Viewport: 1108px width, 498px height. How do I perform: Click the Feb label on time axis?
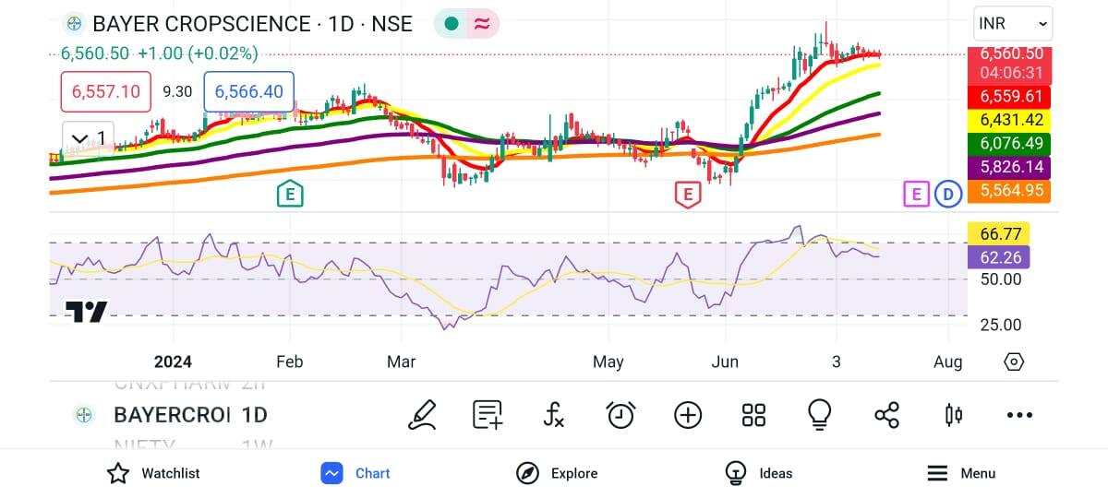coord(290,362)
